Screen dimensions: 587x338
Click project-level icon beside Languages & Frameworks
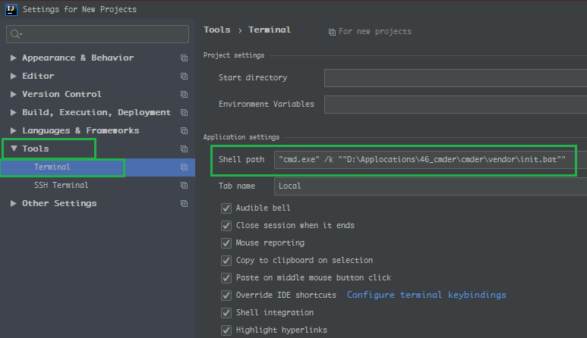tap(184, 130)
